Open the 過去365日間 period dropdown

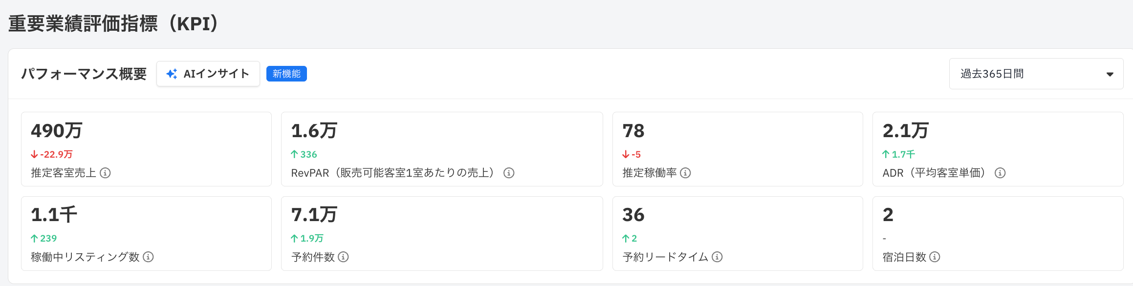[x=1036, y=74]
